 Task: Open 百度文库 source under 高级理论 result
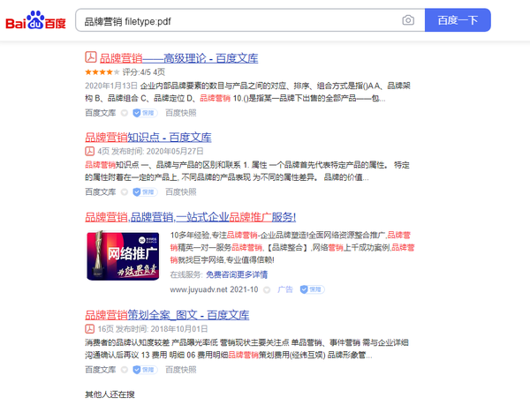[x=101, y=113]
